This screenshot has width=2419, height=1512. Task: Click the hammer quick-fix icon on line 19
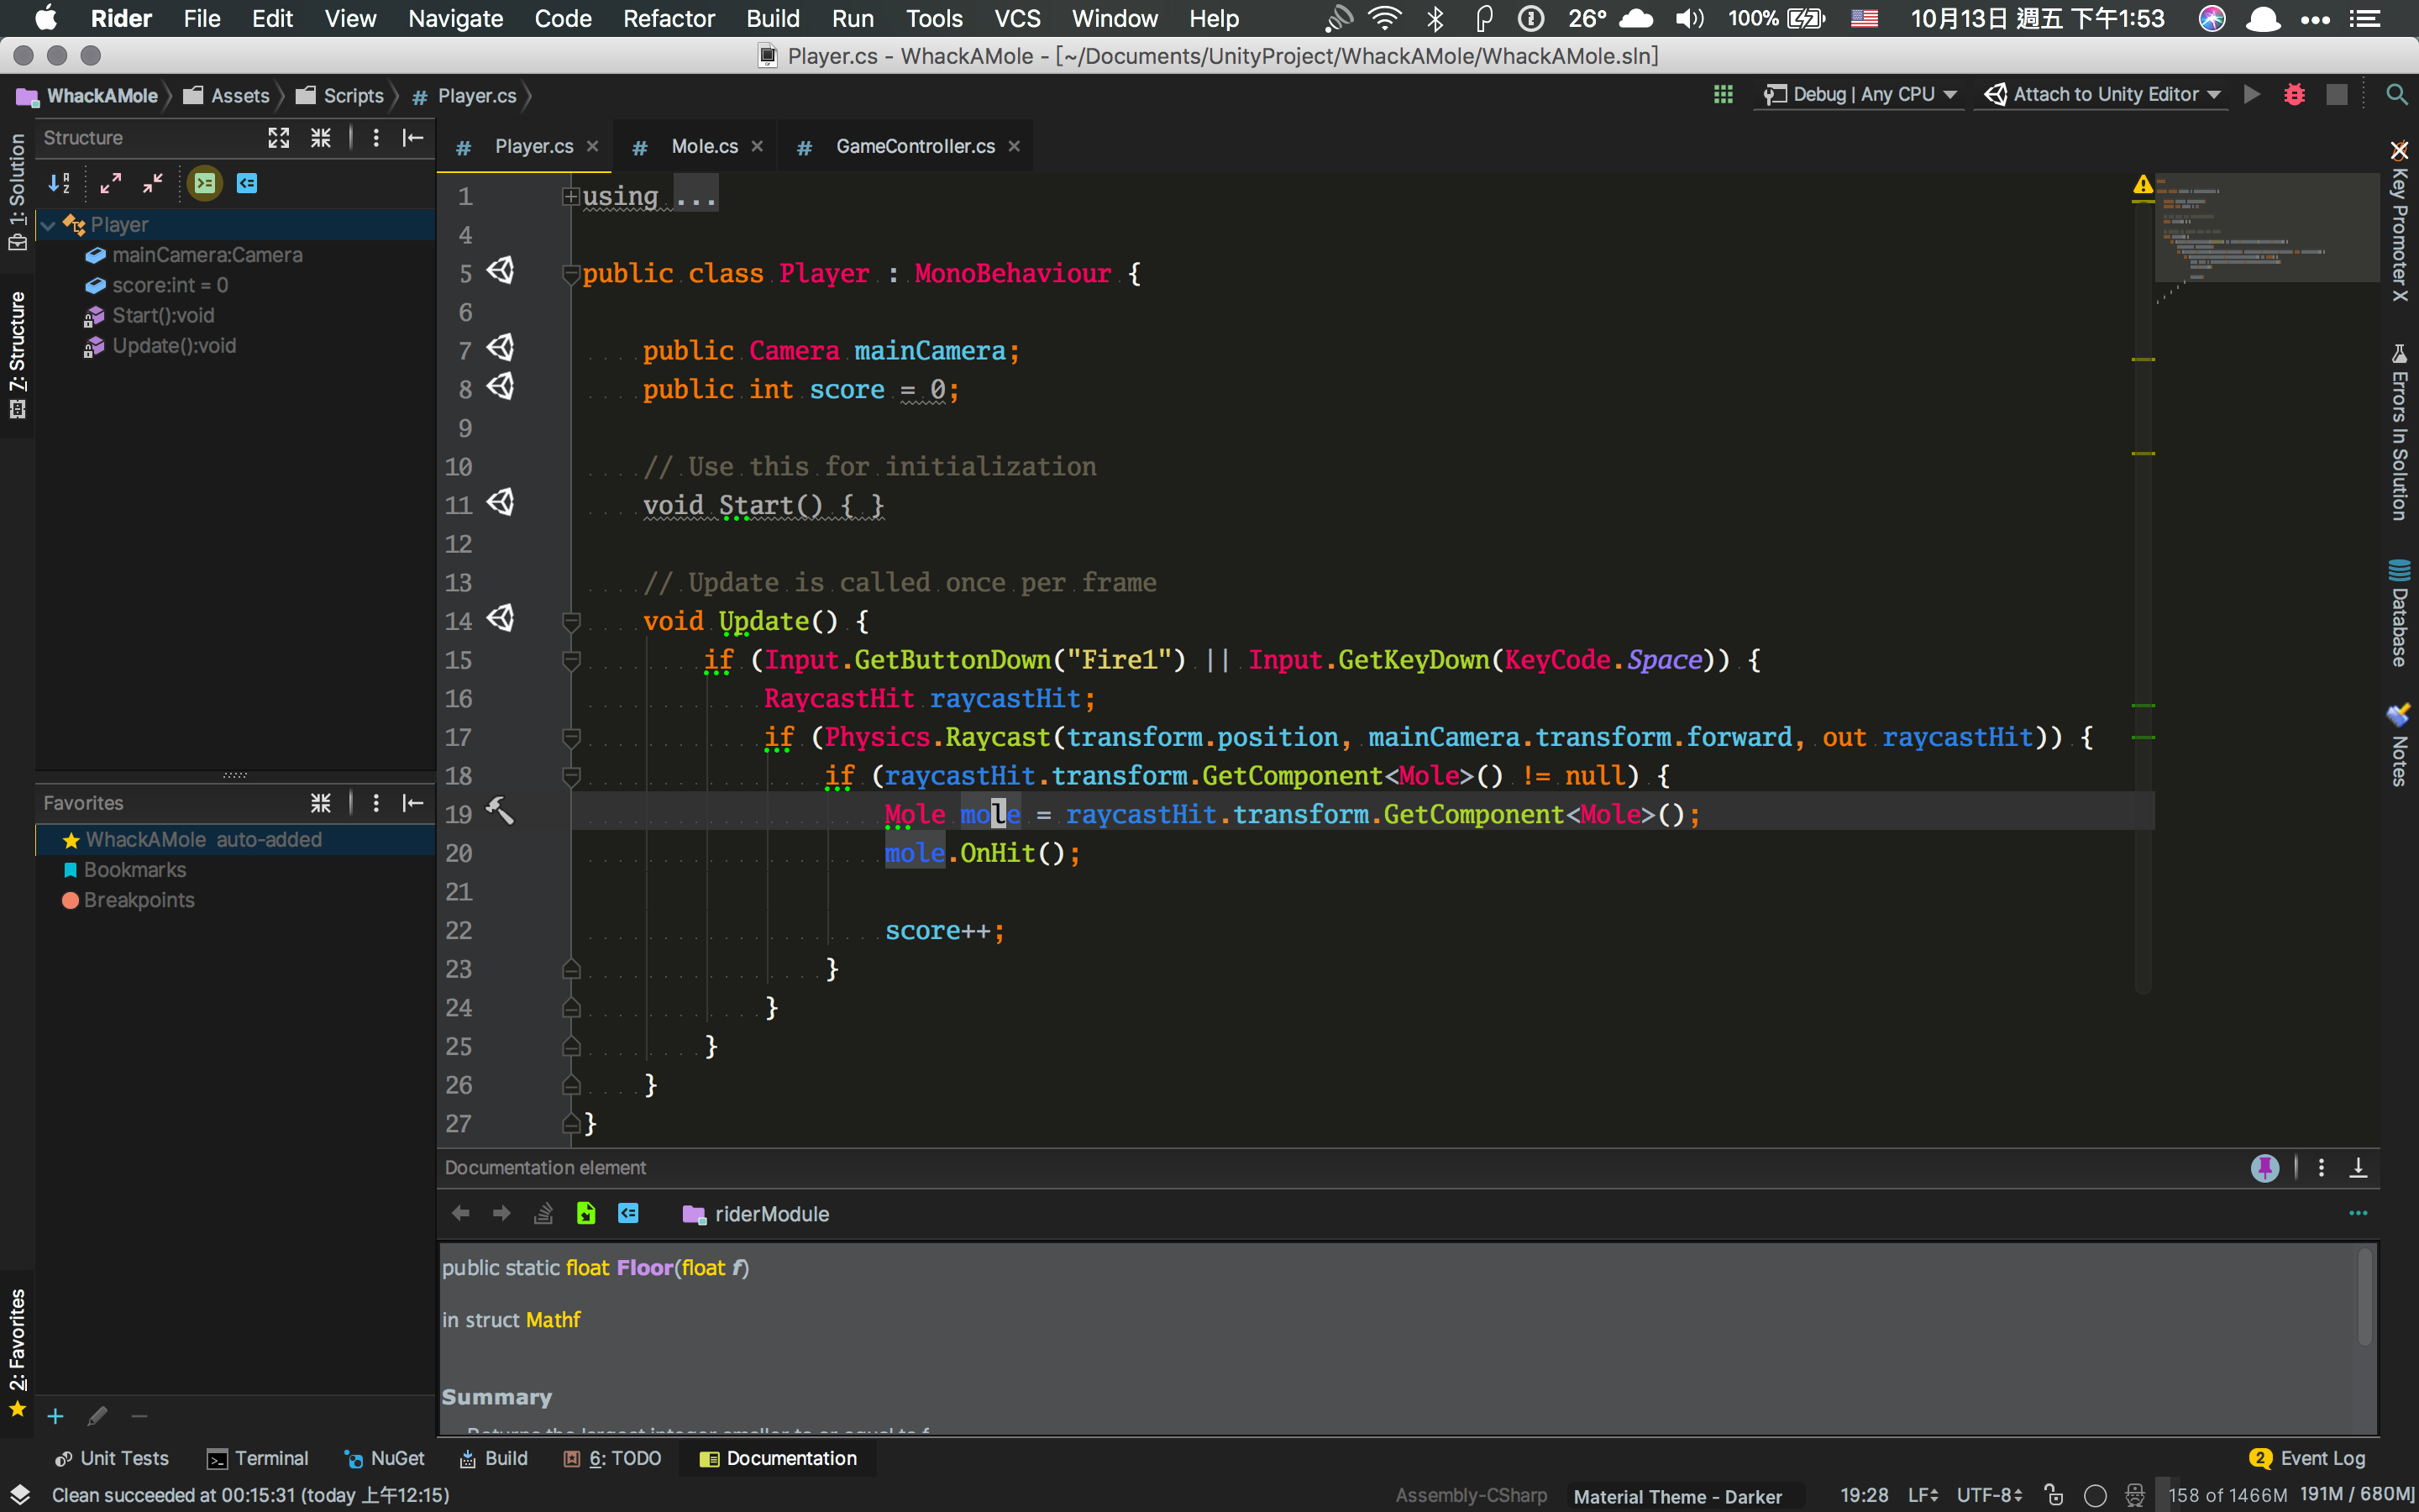499,811
